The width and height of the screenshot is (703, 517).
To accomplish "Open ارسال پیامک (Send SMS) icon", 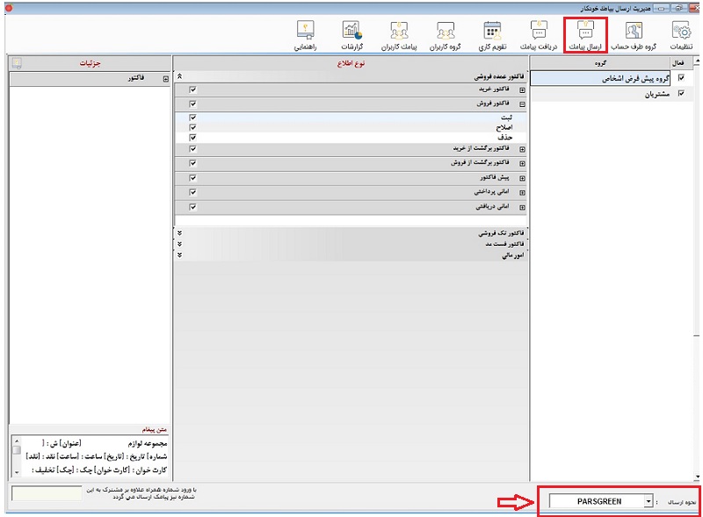I will click(x=585, y=33).
